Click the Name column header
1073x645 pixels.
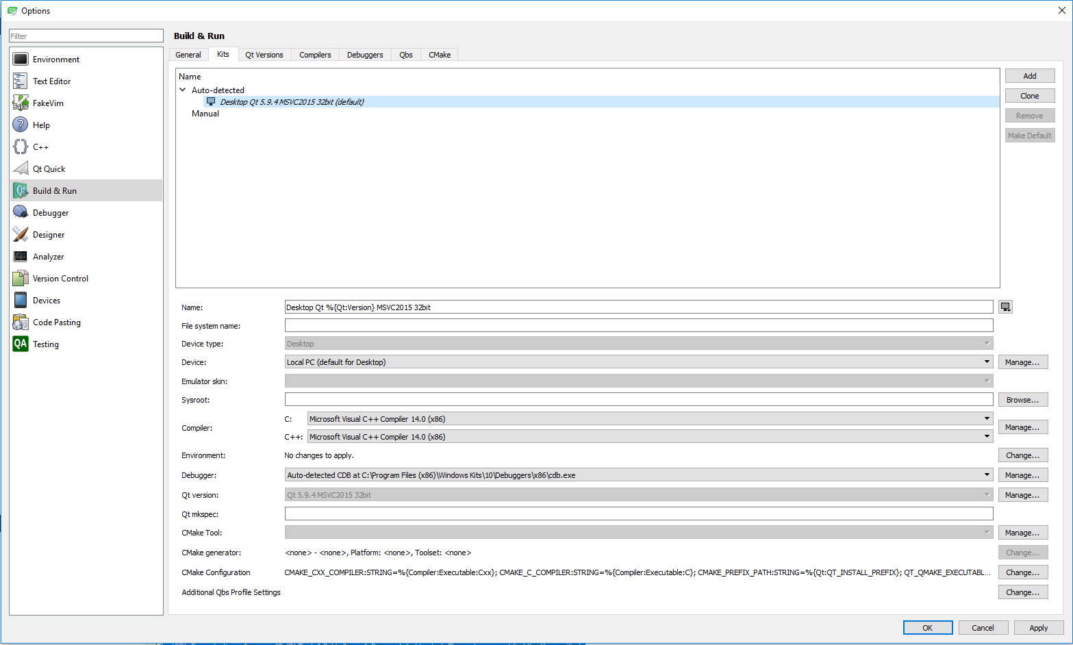[x=190, y=77]
